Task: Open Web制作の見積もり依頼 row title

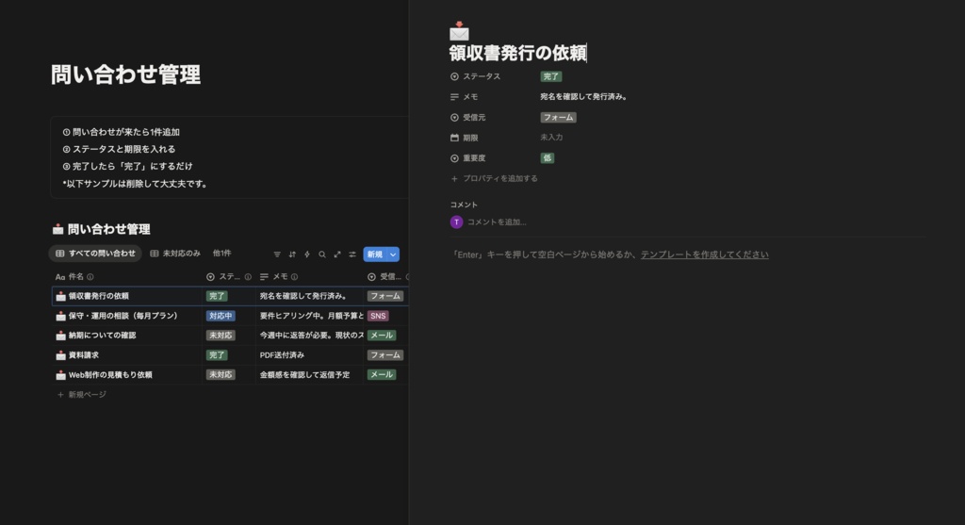Action: point(110,375)
